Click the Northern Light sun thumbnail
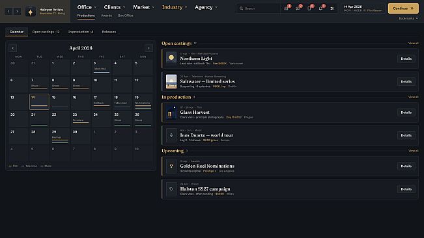This screenshot has width=424, height=238. [171, 59]
